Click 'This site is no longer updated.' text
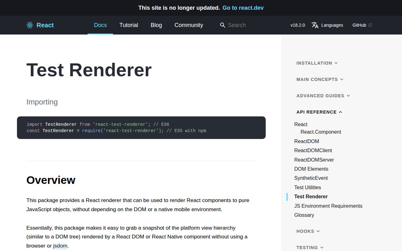 click(x=179, y=8)
